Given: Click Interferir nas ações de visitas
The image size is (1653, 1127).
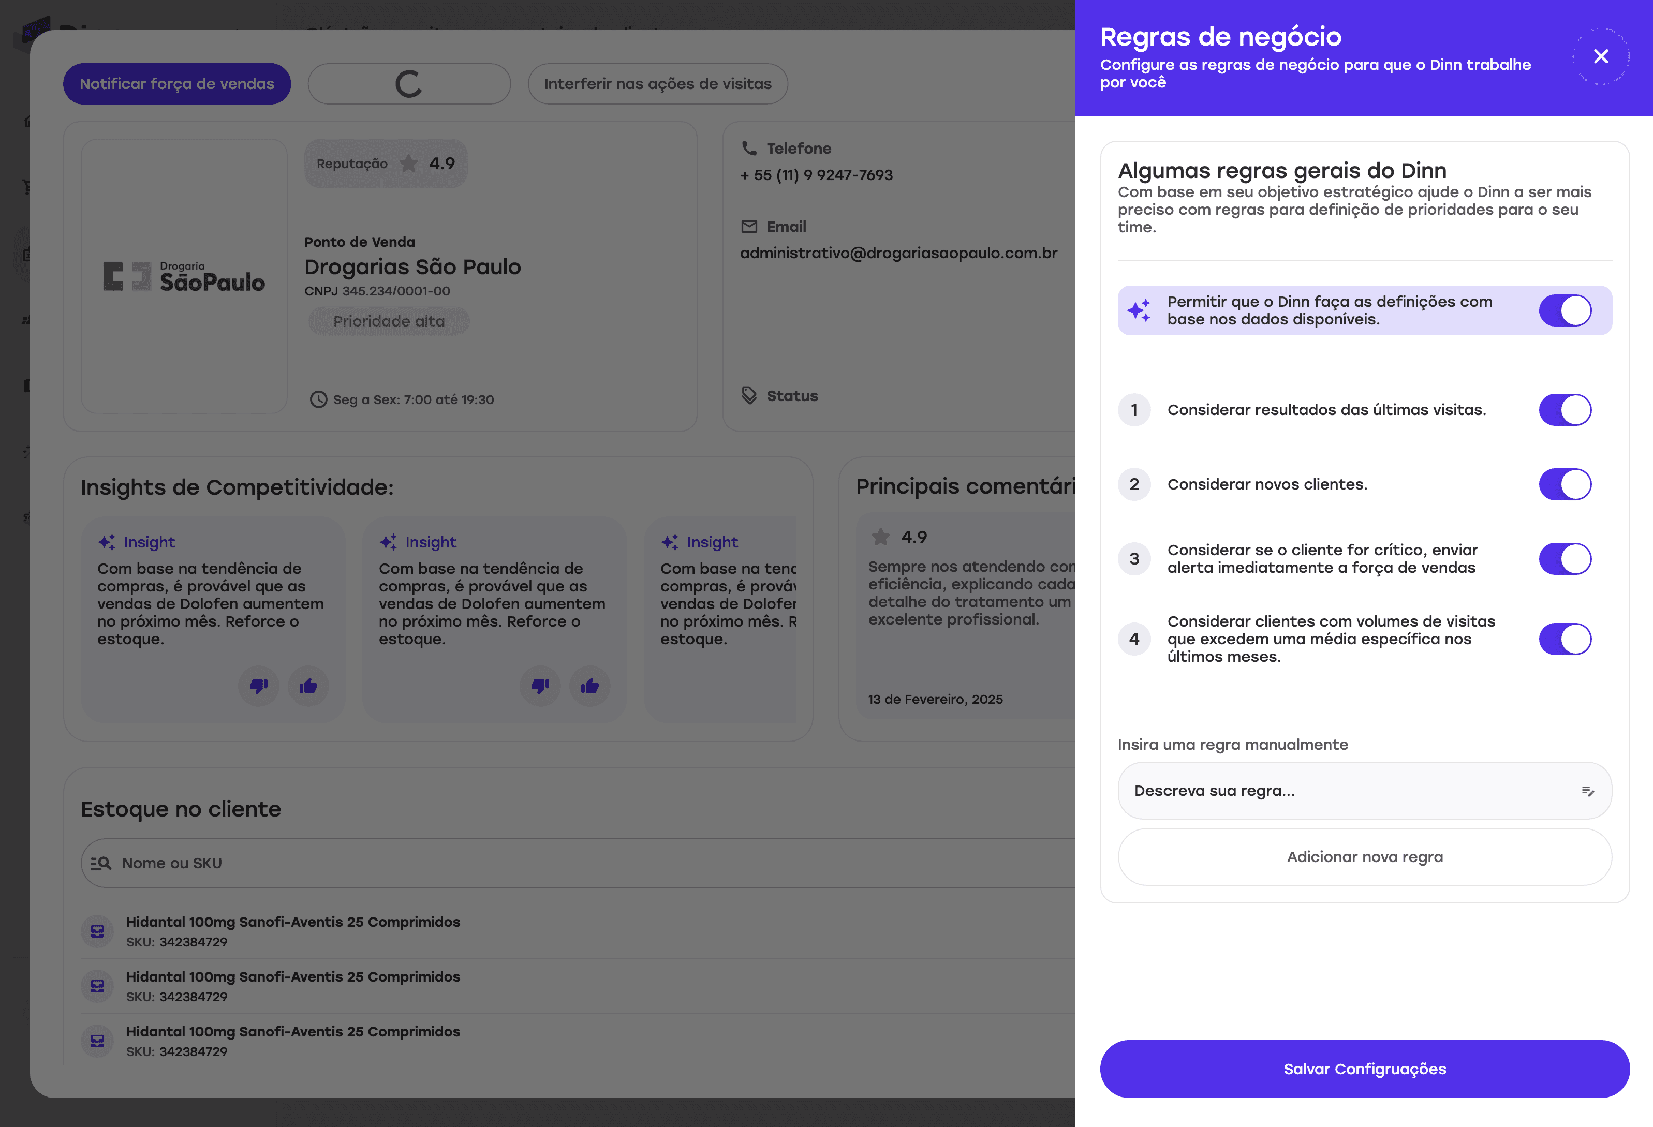Looking at the screenshot, I should point(657,84).
